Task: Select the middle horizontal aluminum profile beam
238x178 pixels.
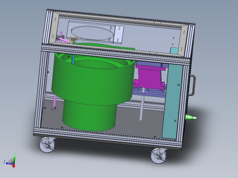Action: [x=116, y=54]
